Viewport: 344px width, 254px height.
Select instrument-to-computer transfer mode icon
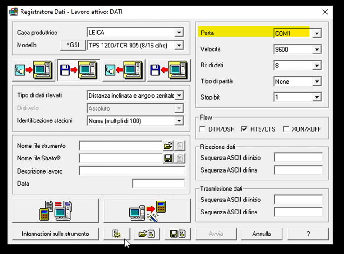tap(33, 70)
